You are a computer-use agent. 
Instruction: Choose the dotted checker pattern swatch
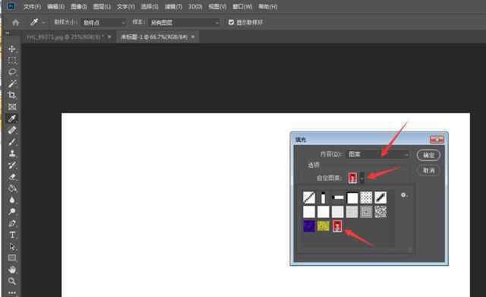tap(366, 197)
